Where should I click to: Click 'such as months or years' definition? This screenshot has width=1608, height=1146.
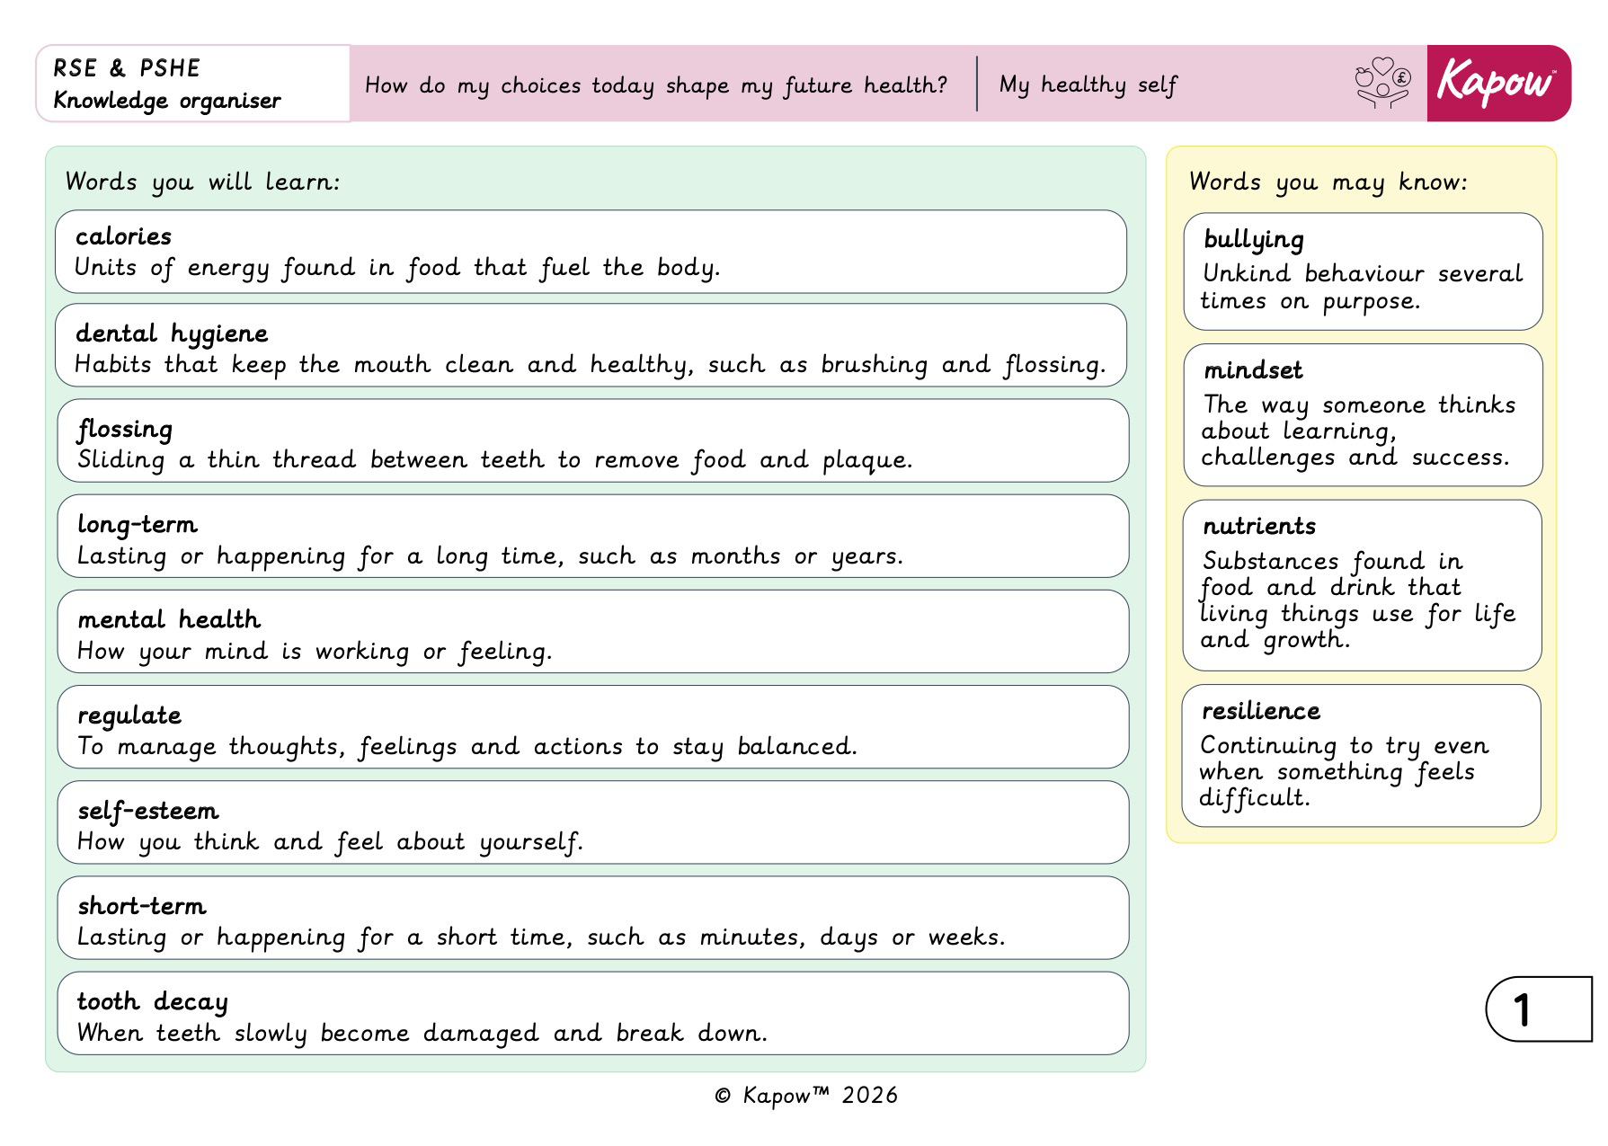pos(490,556)
